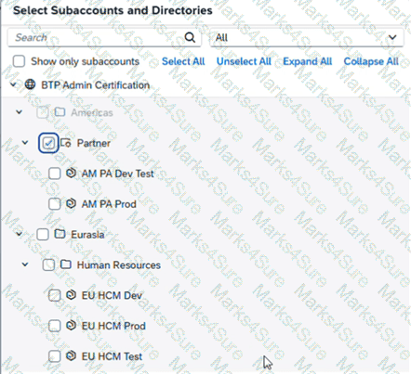Click the globe icon beside BTP Admin Certification
Screen dimensions: 411x374
pyautogui.click(x=30, y=84)
